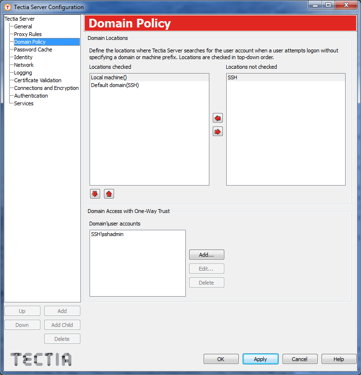Confirm changes with OK

[x=221, y=359]
